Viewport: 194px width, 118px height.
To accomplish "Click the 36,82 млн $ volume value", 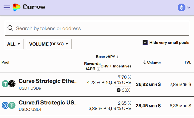I will [x=148, y=84].
